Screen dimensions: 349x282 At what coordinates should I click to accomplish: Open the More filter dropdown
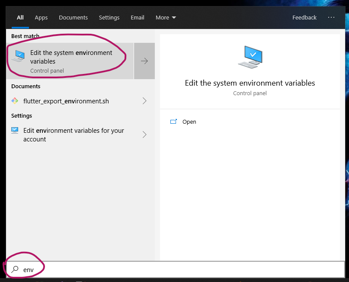pos(166,18)
